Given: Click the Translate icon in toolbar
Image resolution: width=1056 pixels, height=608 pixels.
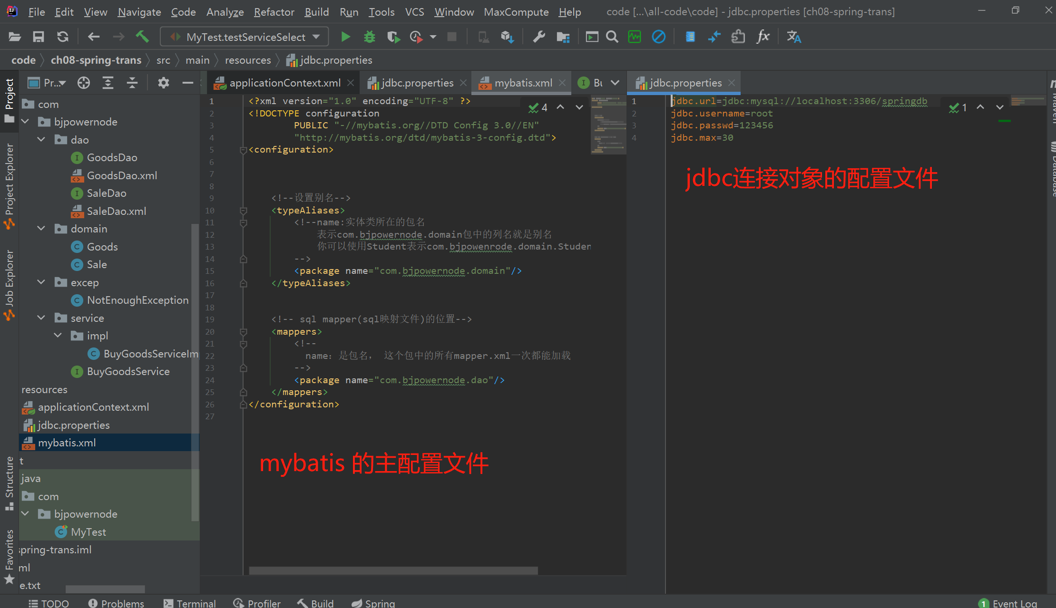Looking at the screenshot, I should pos(793,37).
